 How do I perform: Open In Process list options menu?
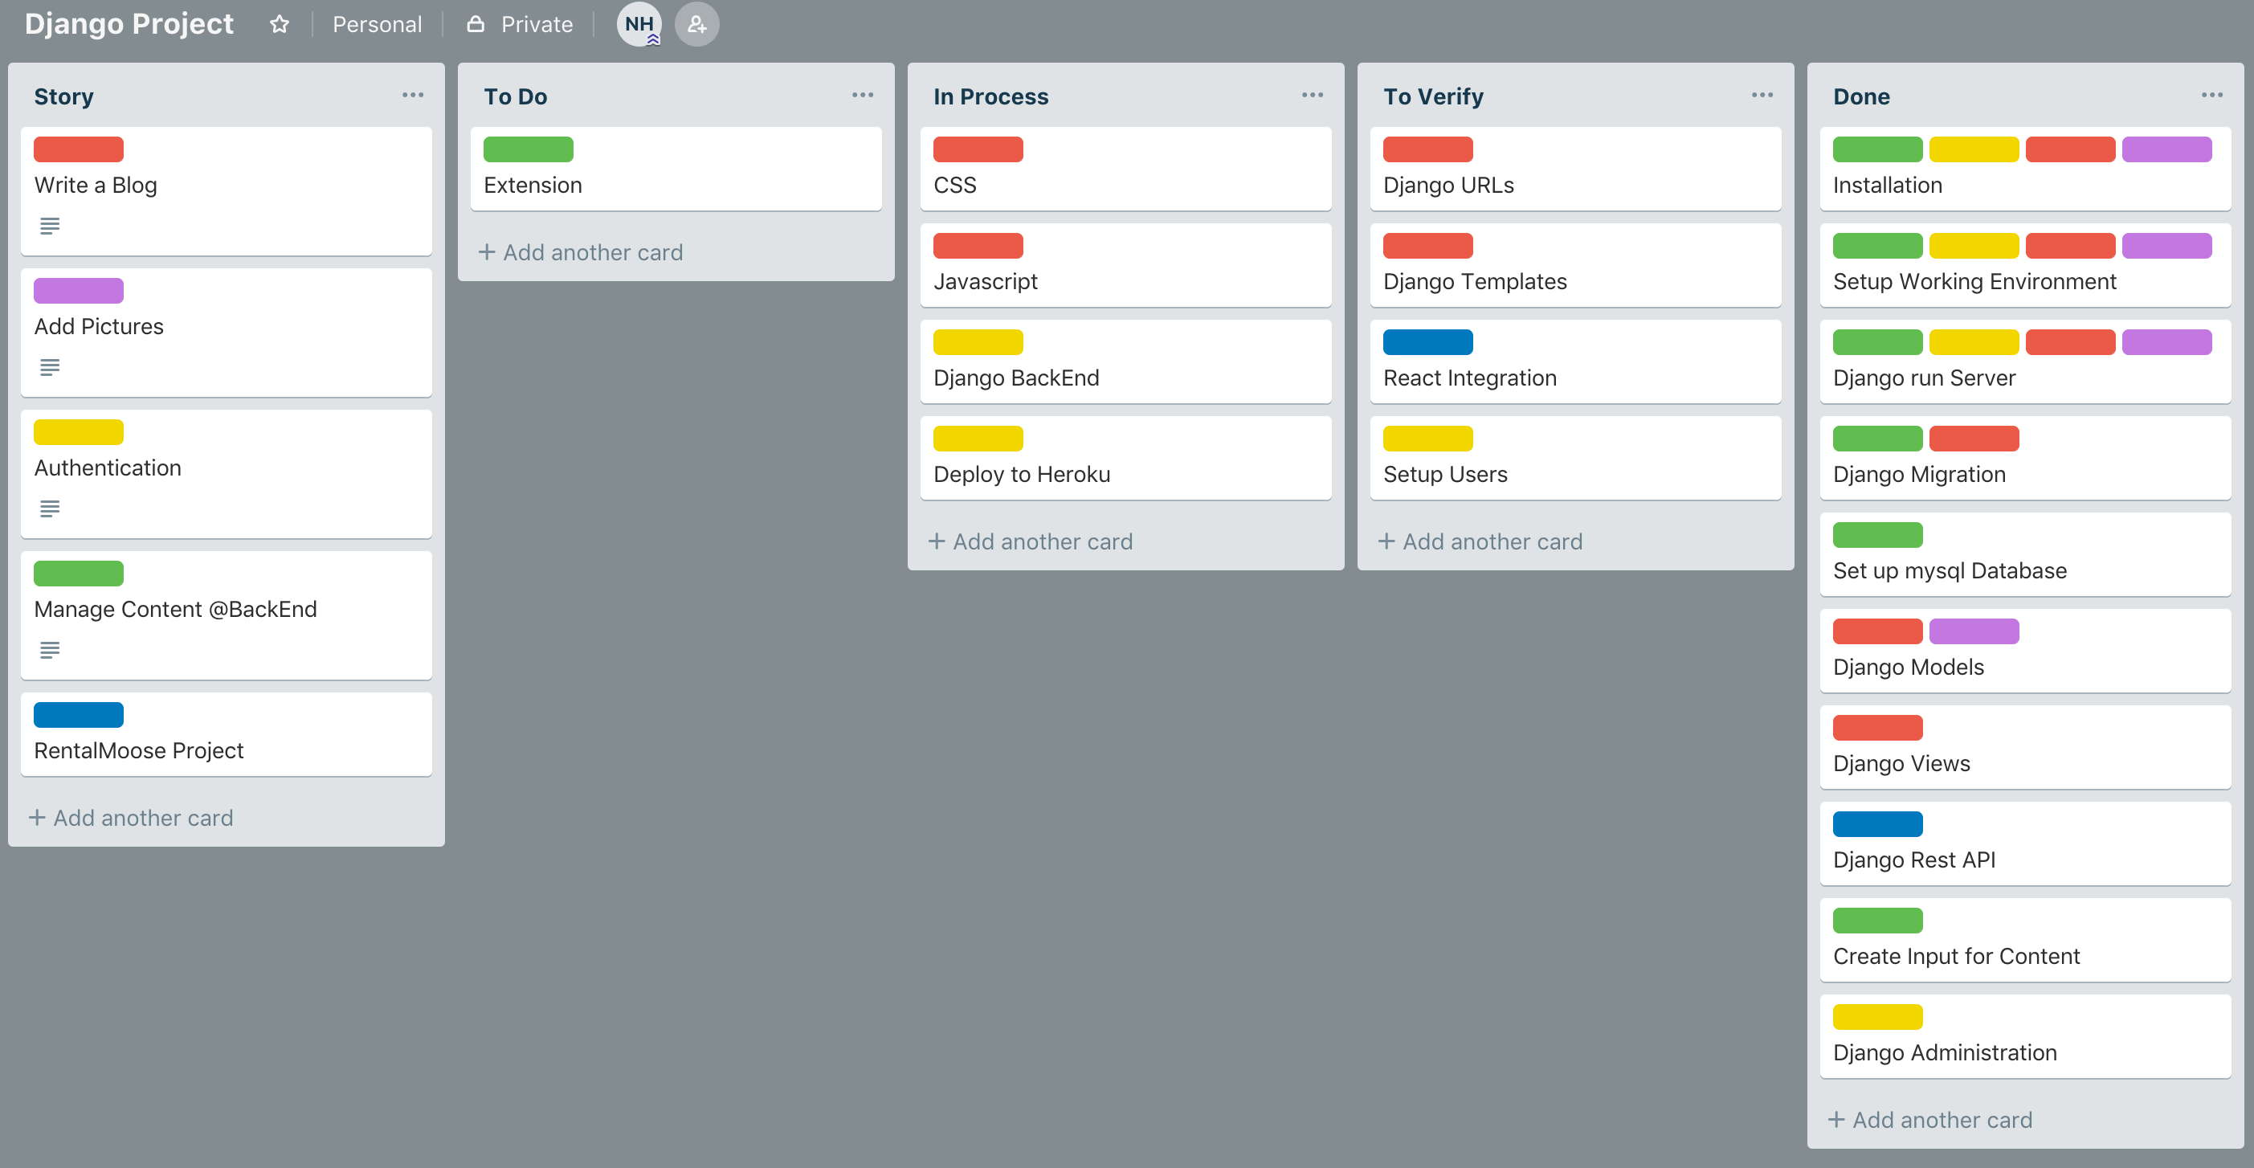click(1313, 96)
